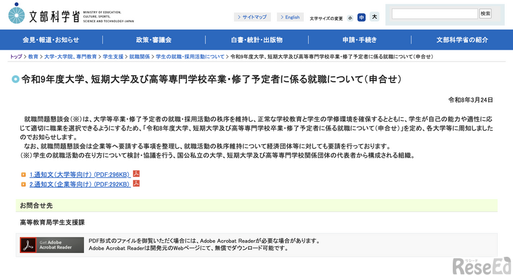The image size is (513, 276).
Task: Click the blue circle icon beside title
Action: pyautogui.click(x=16, y=79)
